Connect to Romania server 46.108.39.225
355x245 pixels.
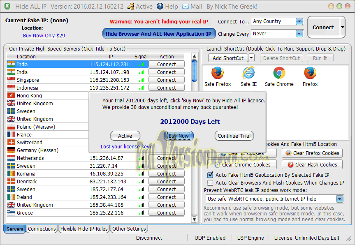tap(167, 174)
